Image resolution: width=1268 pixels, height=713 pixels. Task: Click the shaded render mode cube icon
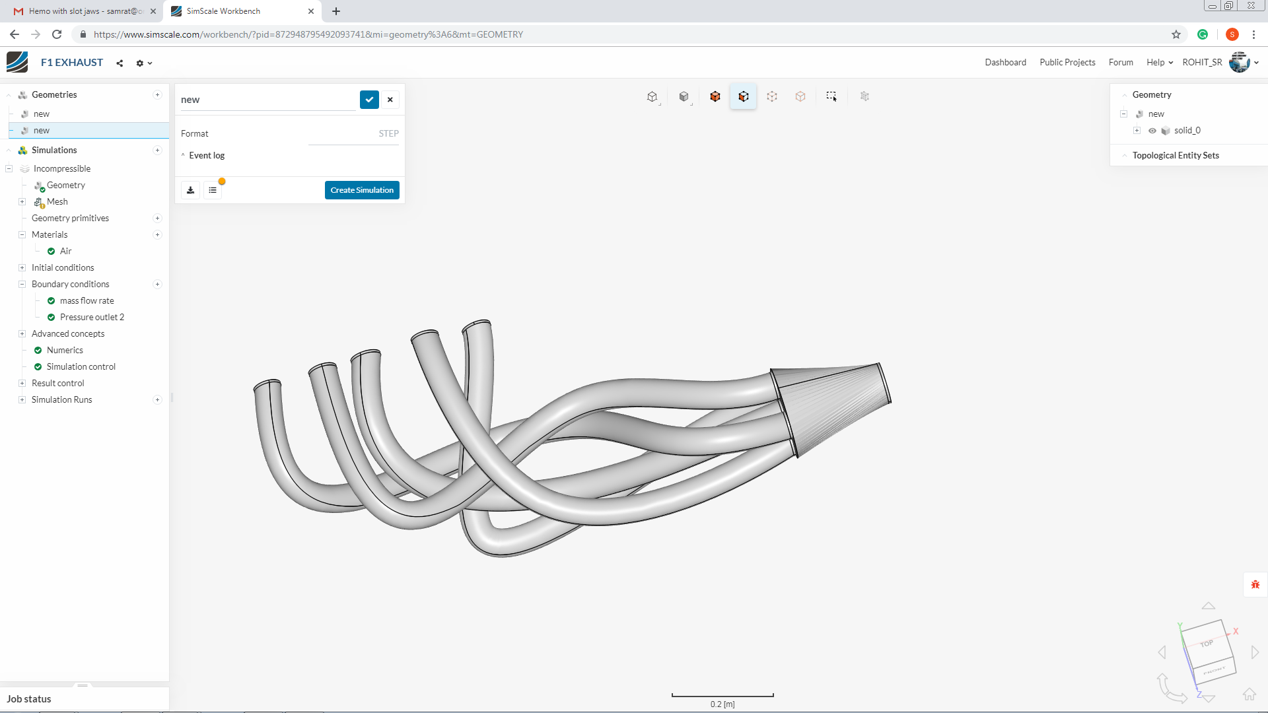coord(684,96)
